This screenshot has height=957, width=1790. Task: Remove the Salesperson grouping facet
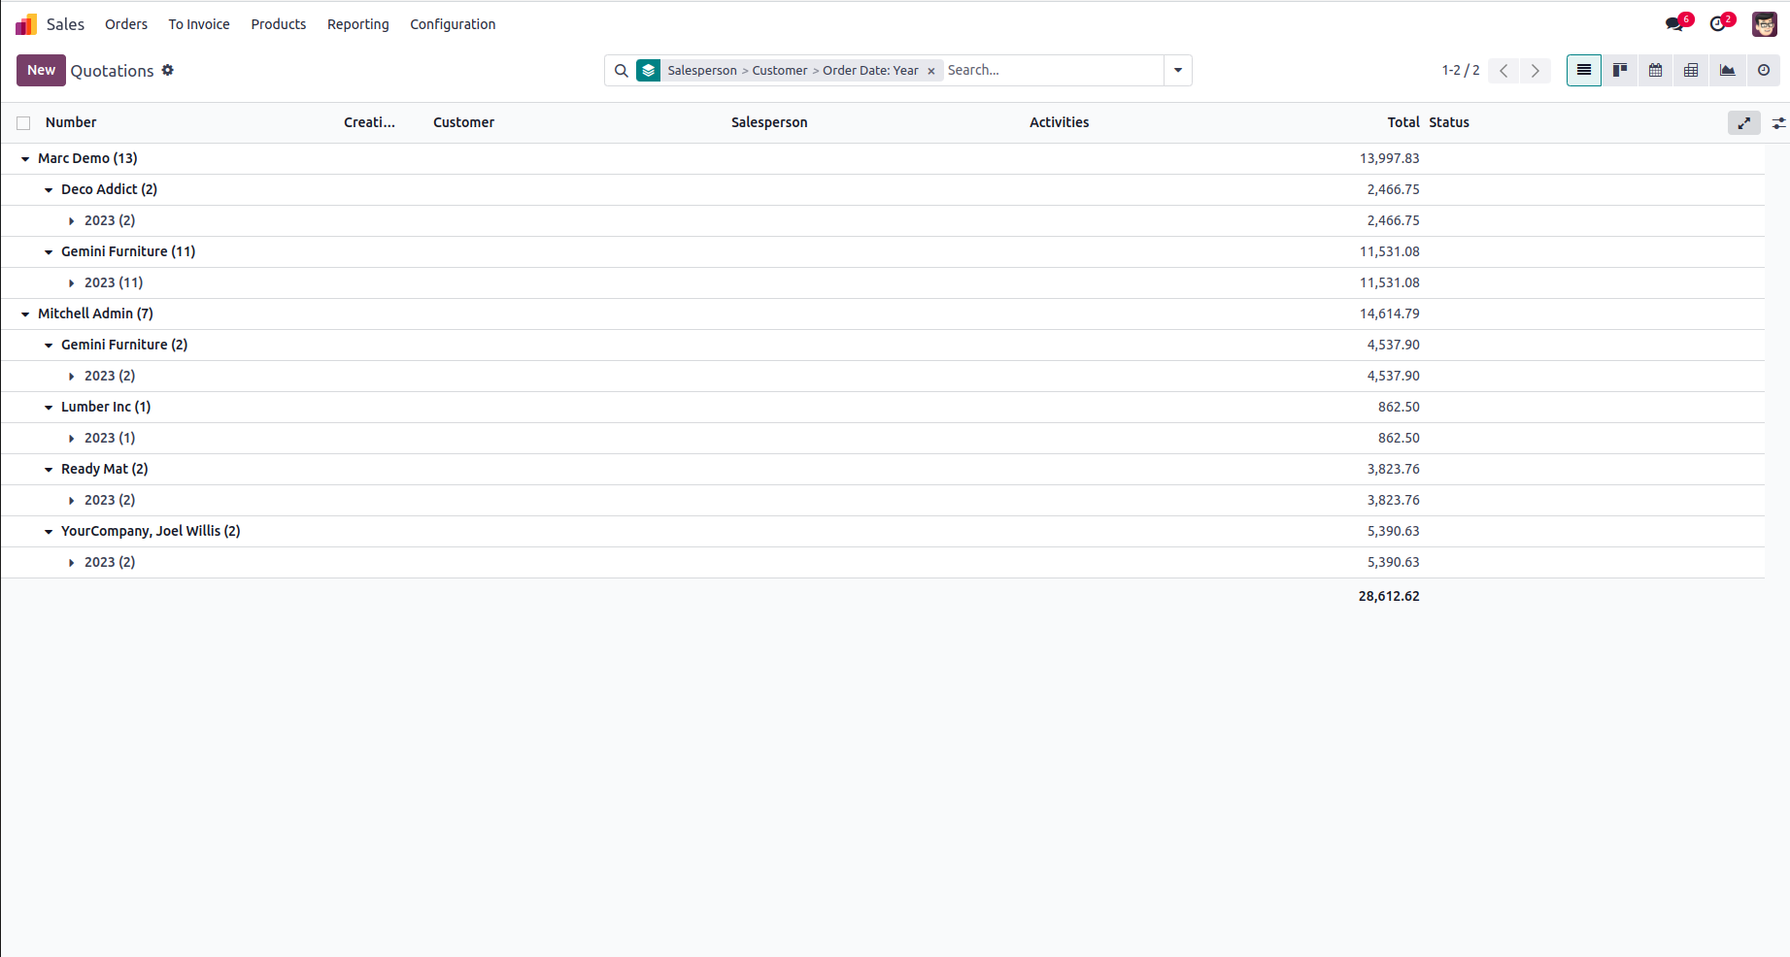tap(930, 71)
